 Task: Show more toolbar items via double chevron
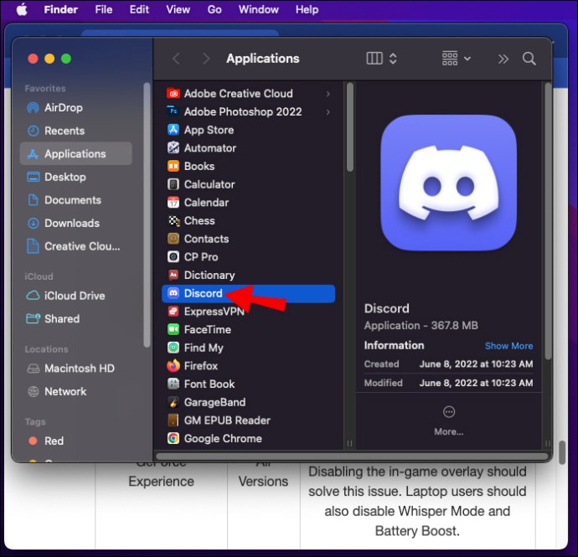[x=503, y=59]
